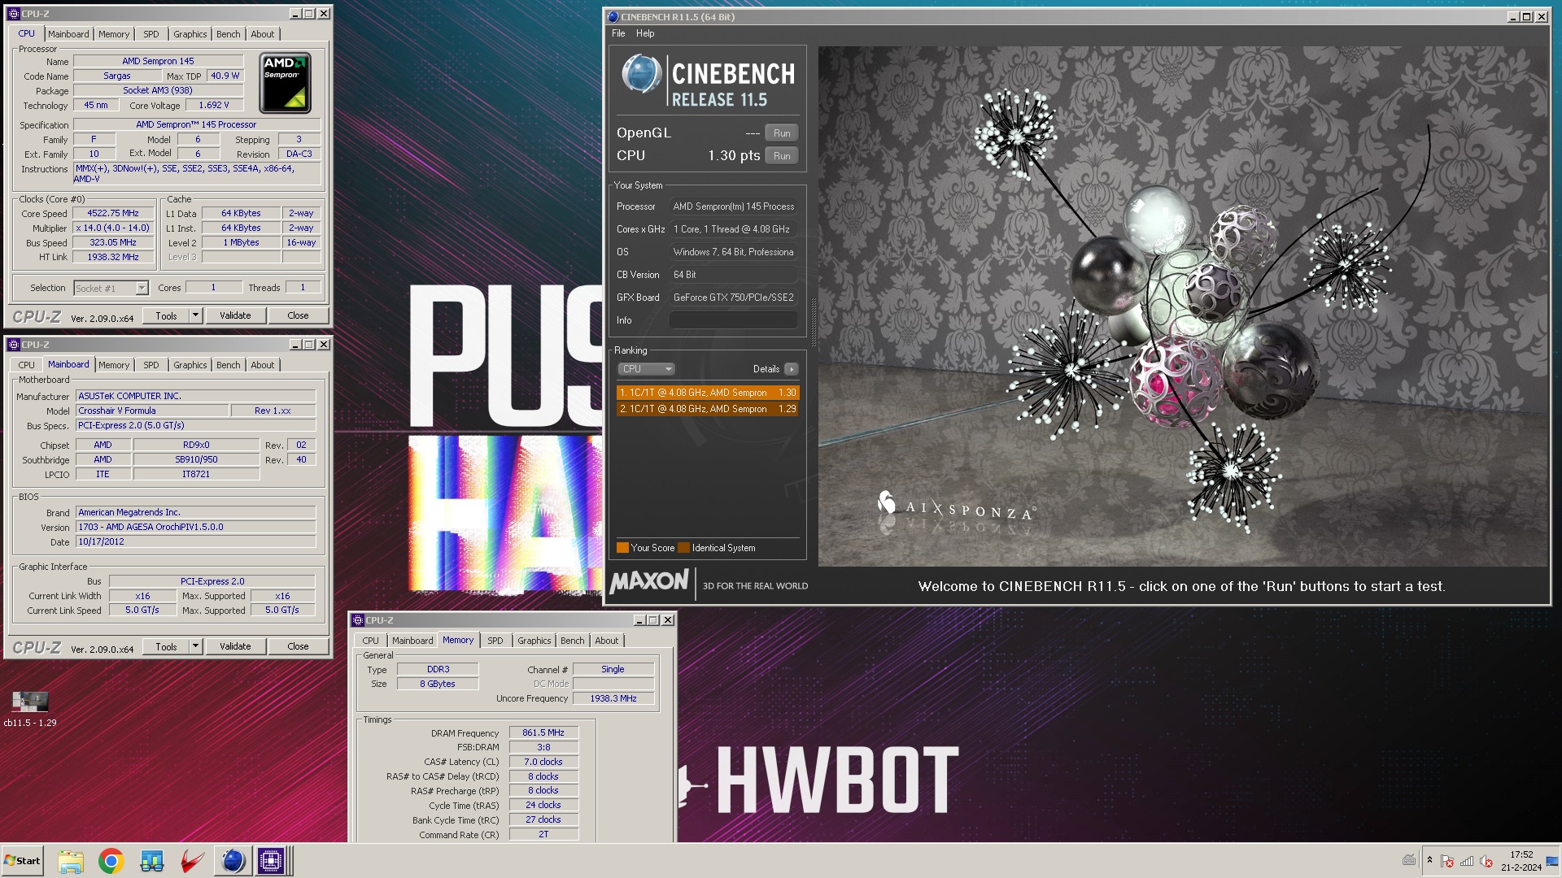Click Validate in Mainboard CPU-Z window
This screenshot has width=1562, height=878.
pyautogui.click(x=235, y=646)
